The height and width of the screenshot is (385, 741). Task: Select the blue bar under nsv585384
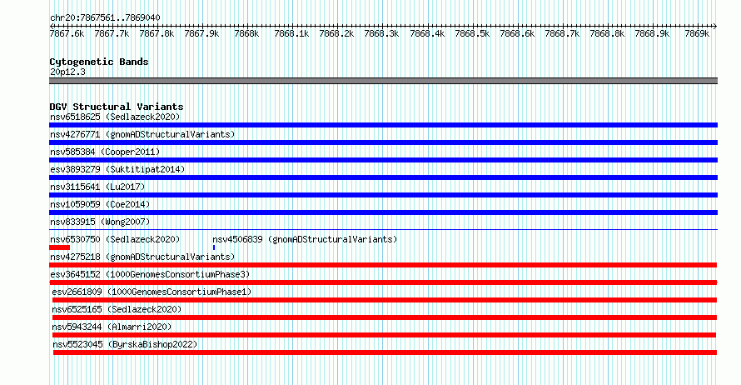[x=383, y=160]
